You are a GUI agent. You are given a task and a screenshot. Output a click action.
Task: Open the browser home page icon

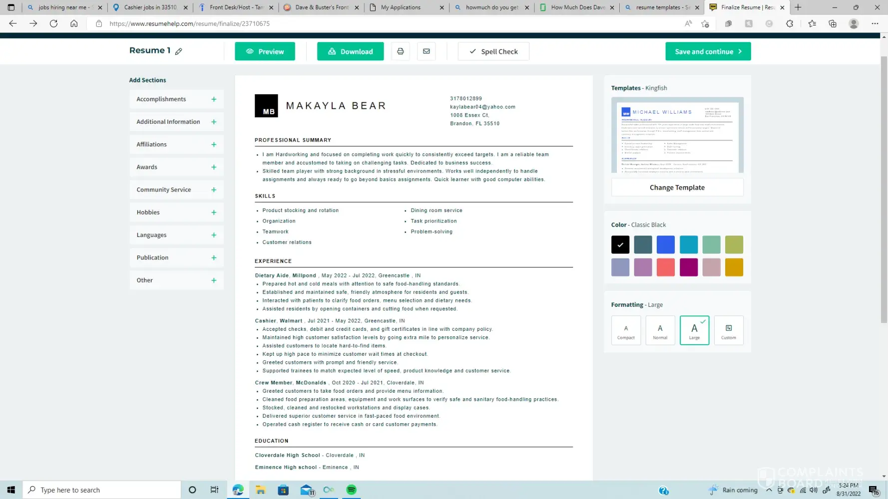tap(74, 23)
